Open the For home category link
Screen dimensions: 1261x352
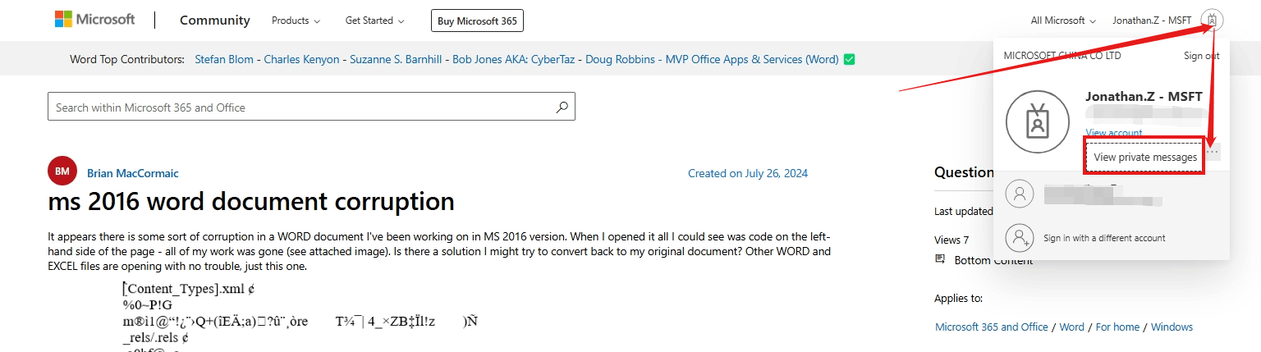pos(1117,327)
